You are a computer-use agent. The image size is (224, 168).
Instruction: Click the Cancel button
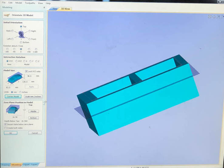click(x=35, y=133)
